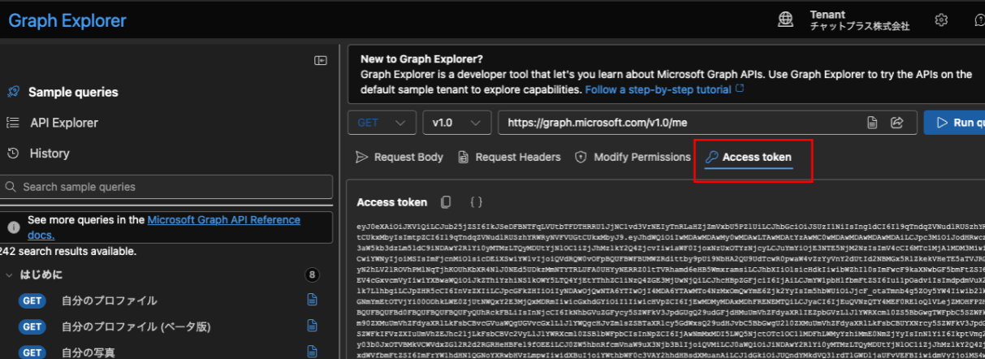This screenshot has width=985, height=359.
Task: Select 自分のプロファイル (ベータ版) query
Action: (136, 327)
